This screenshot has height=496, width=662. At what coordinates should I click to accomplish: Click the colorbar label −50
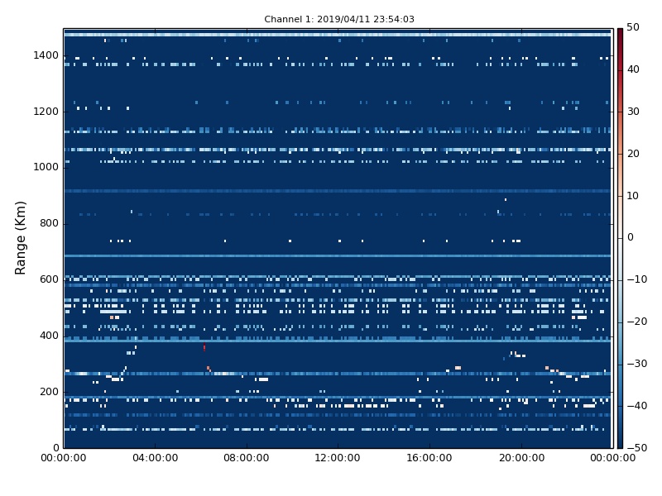(x=636, y=448)
